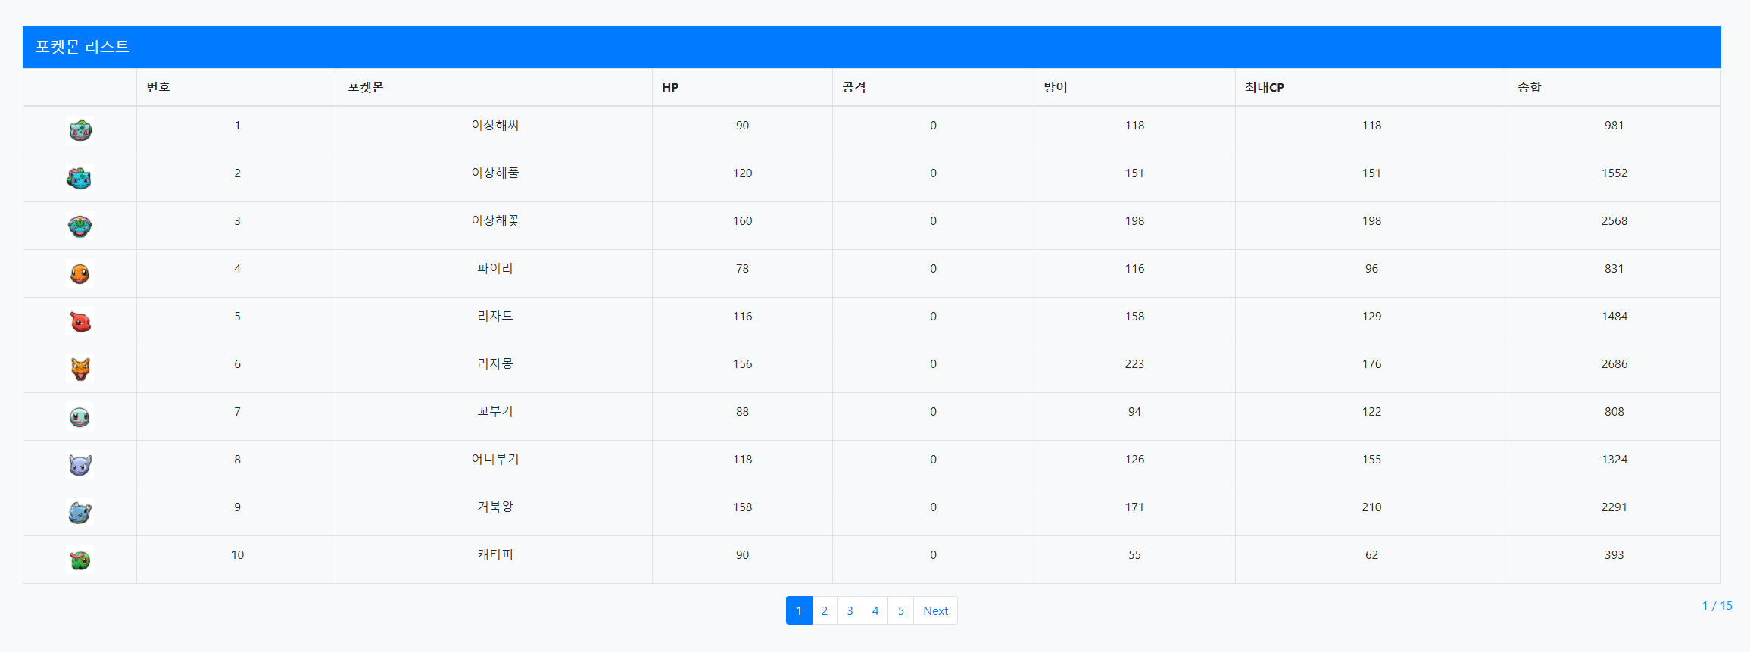Image resolution: width=1750 pixels, height=652 pixels.
Task: Click defense value 94 for 꼬부기
Action: tap(1134, 412)
